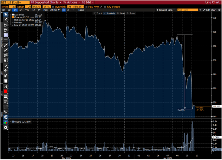222x160 pixels.
Task: Switch to the 6M range tab
Action: [x=20, y=10]
